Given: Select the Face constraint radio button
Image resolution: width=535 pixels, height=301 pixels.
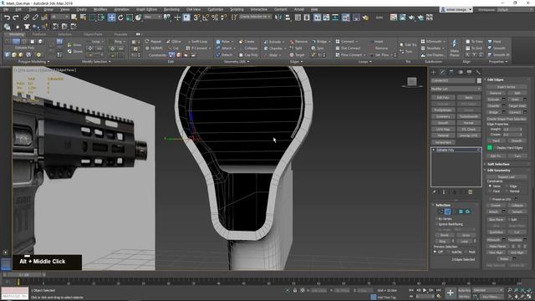Looking at the screenshot, I should coord(490,191).
